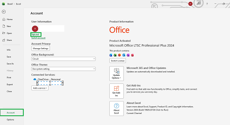Viewport: 230px width, 125px height.
Task: Click the New document icon in sidebar
Action: 4,26
